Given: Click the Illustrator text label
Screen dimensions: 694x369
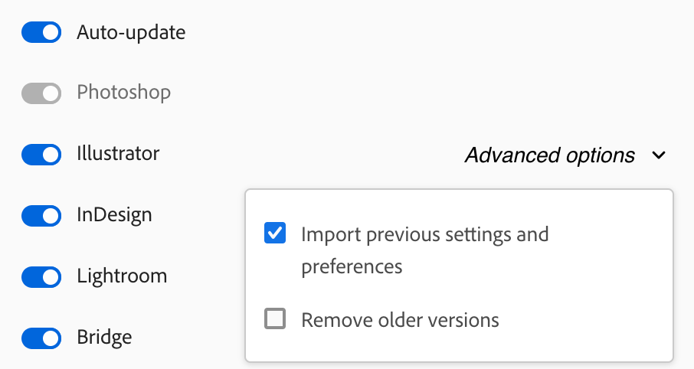Looking at the screenshot, I should (118, 154).
